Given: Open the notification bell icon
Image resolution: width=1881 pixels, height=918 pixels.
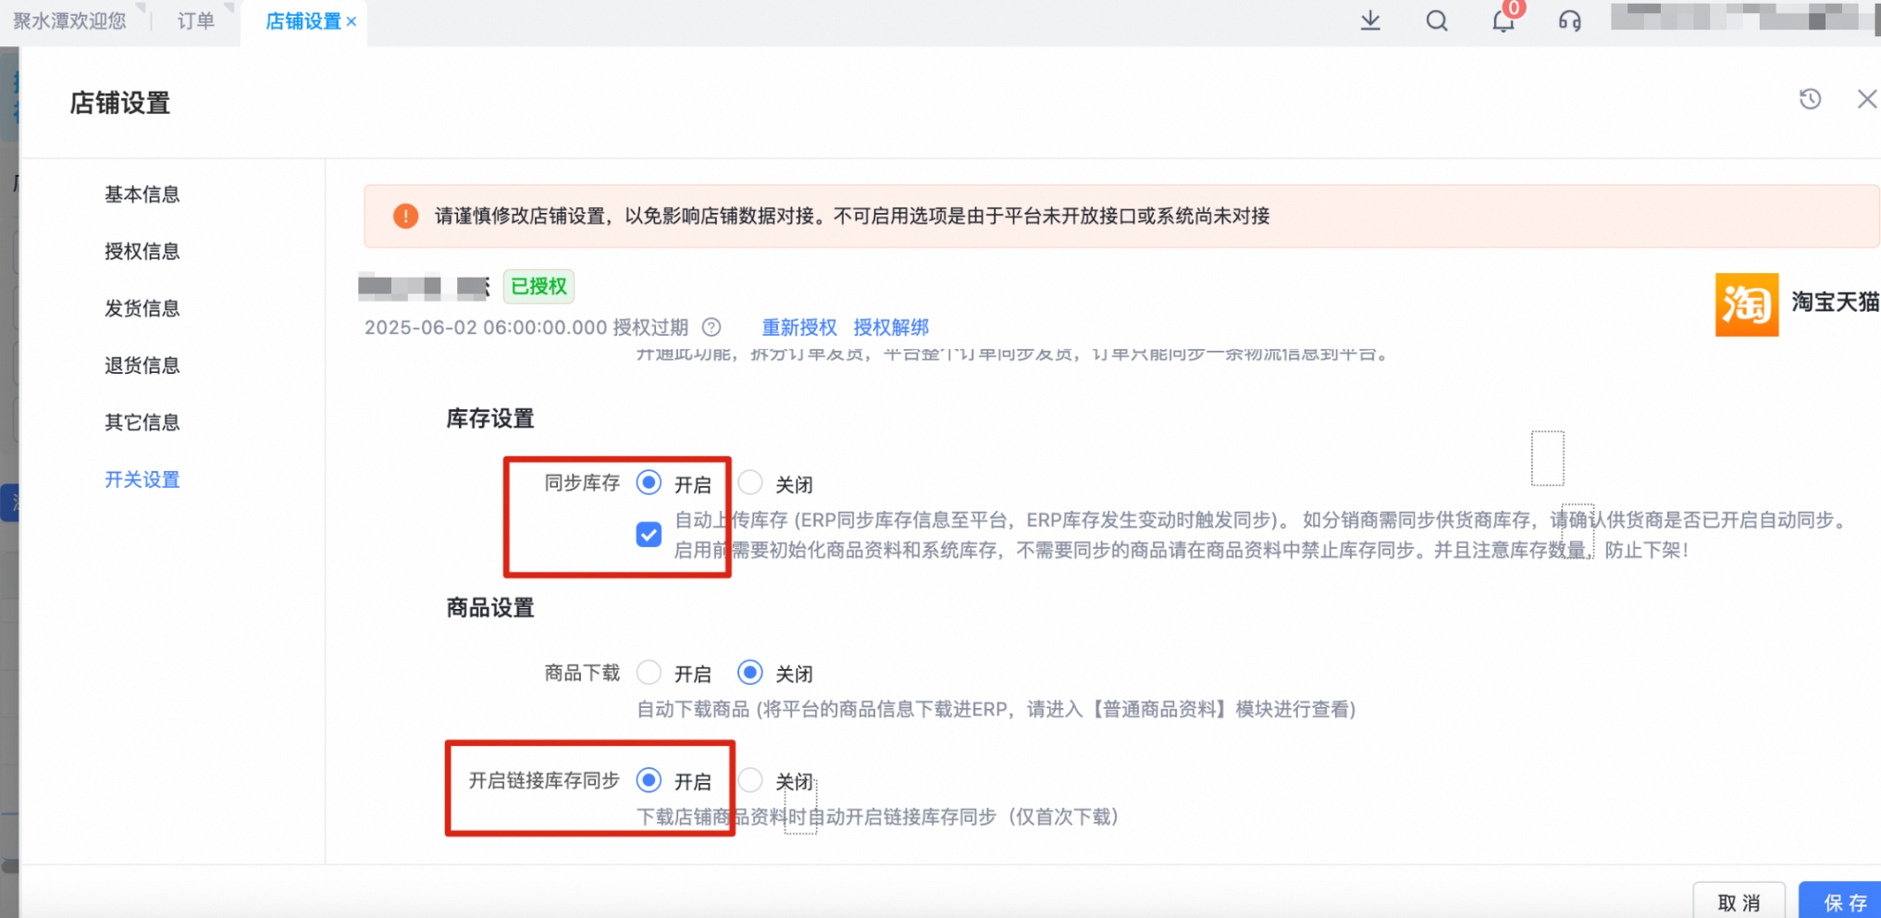Looking at the screenshot, I should click(1504, 20).
